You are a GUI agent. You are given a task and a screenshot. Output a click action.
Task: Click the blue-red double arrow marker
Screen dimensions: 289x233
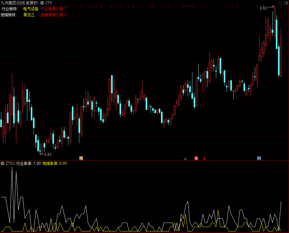coord(185,159)
